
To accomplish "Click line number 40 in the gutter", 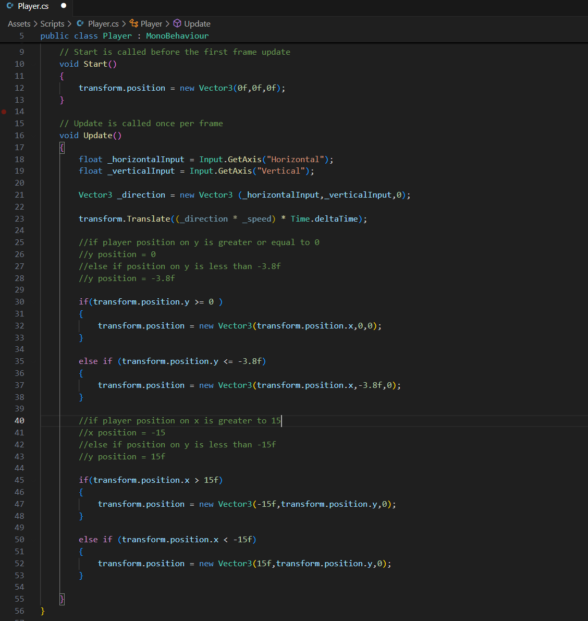I will click(19, 420).
